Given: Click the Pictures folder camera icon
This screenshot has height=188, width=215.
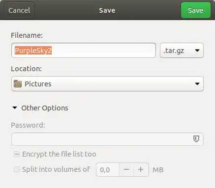Looking at the screenshot, I should point(18,84).
